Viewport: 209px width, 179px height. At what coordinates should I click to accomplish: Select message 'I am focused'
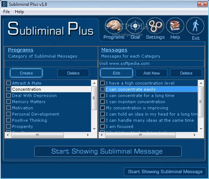click(119, 127)
